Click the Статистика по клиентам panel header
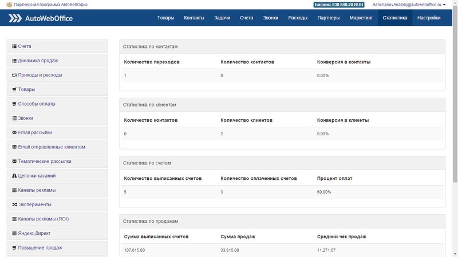This screenshot has width=458, height=257. [x=282, y=105]
